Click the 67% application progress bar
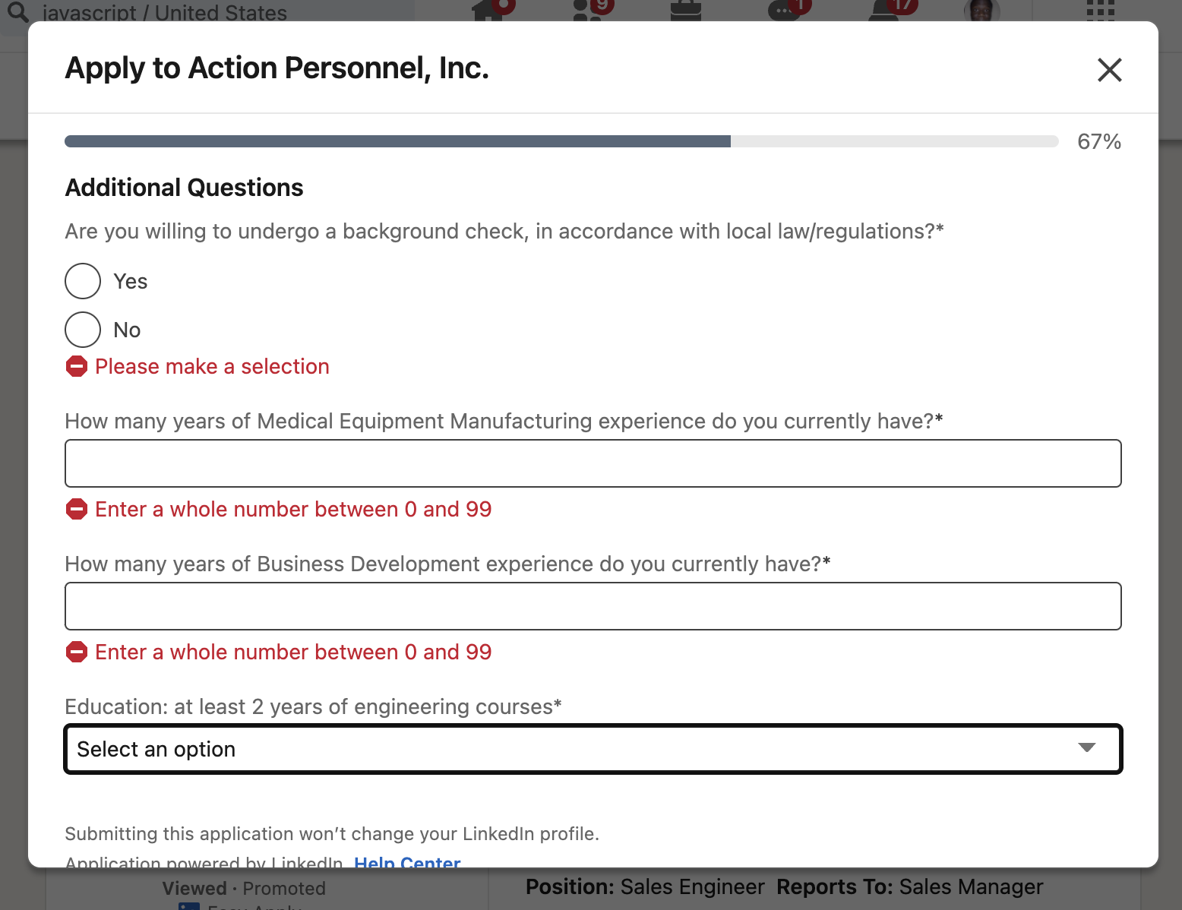 (561, 141)
